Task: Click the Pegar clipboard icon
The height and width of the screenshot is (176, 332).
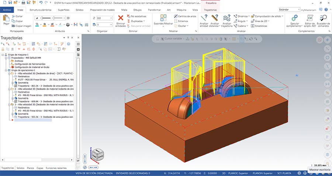Action: pyautogui.click(x=6, y=18)
